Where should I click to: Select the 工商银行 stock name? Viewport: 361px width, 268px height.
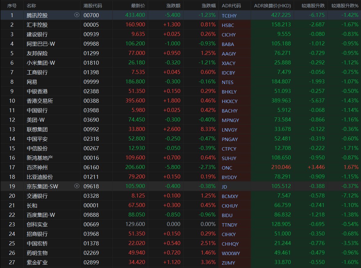[37, 72]
